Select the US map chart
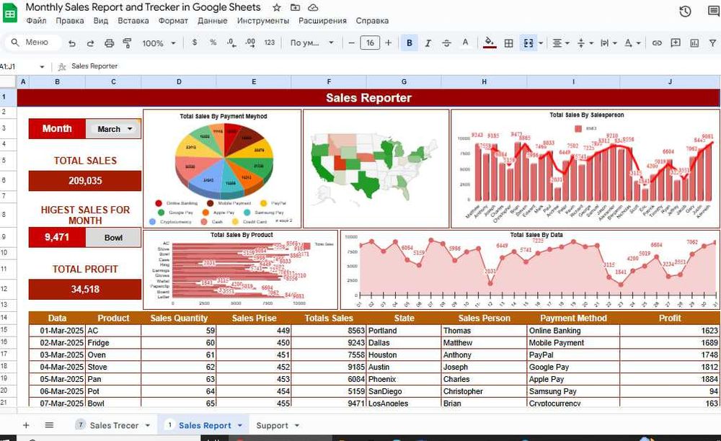This screenshot has height=441, width=721. point(376,169)
